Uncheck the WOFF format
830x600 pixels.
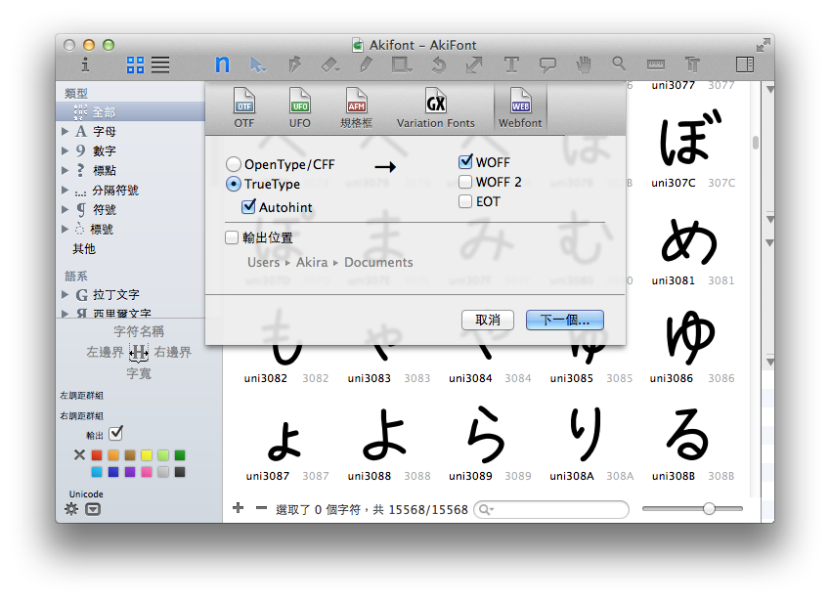coord(465,161)
